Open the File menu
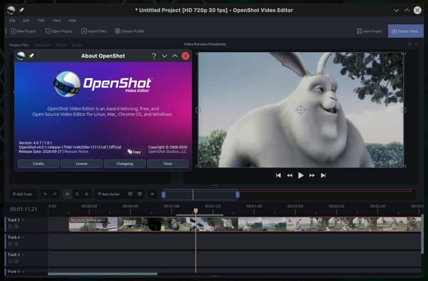This screenshot has width=428, height=281. pos(12,20)
